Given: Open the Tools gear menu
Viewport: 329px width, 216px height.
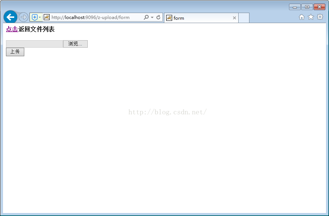Looking at the screenshot, I should coord(320,17).
